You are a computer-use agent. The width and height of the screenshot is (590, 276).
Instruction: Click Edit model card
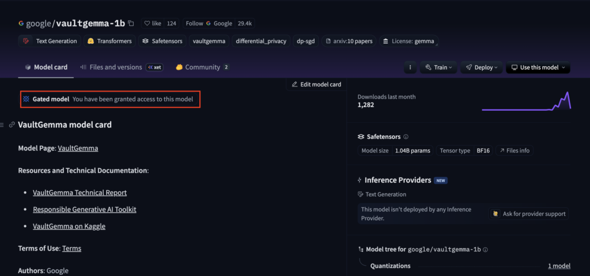tap(316, 84)
